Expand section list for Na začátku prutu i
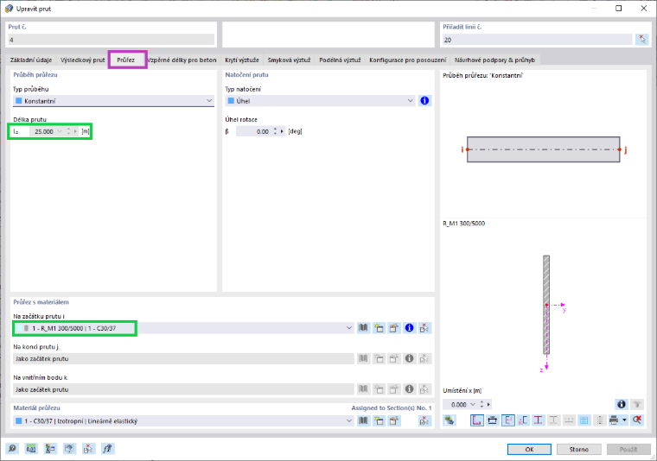Image resolution: width=657 pixels, height=461 pixels. click(349, 328)
